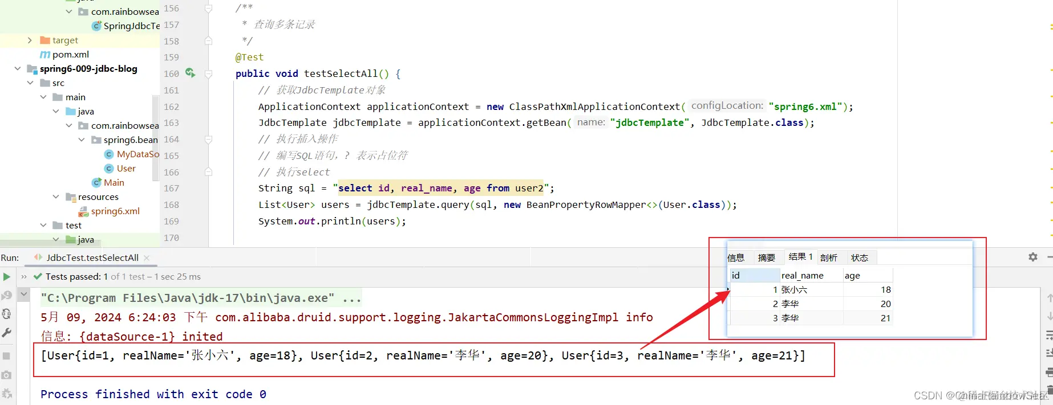Screen dimensions: 1053x405
Task: Select spring6.xml in resources
Action: click(x=115, y=211)
